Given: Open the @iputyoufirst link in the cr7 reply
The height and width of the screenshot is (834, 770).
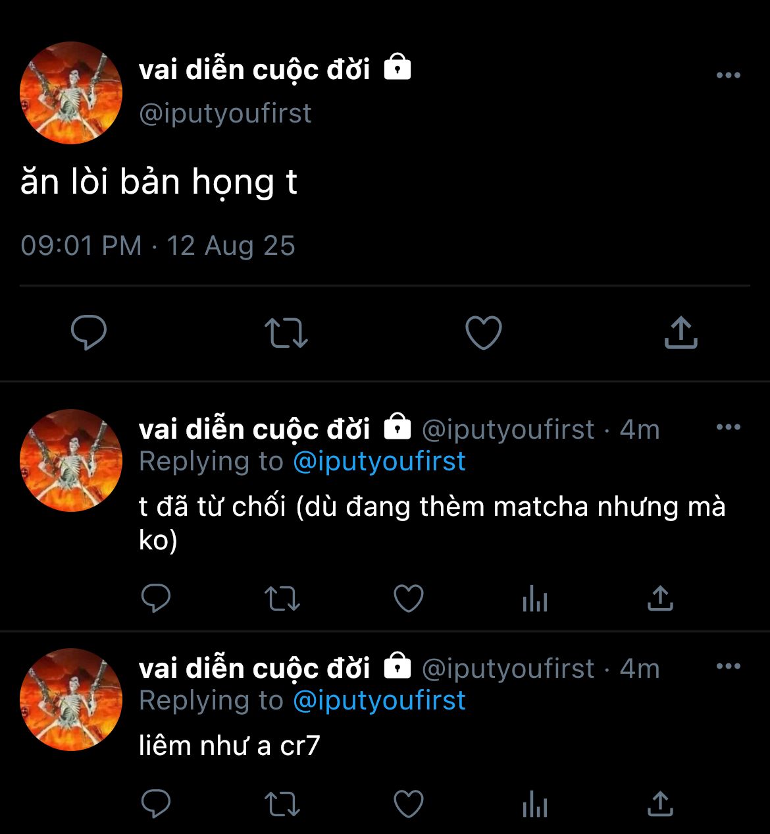Looking at the screenshot, I should (379, 700).
